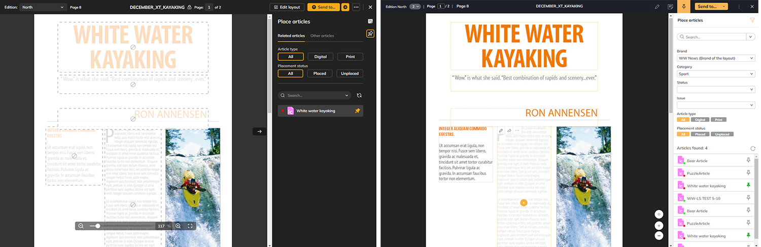This screenshot has height=247, width=761.
Task: Click the Search field in light window panel
Action: pyautogui.click(x=711, y=37)
